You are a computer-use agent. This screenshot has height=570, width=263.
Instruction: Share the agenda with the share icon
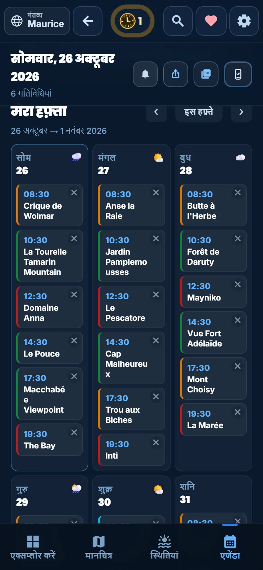point(176,74)
